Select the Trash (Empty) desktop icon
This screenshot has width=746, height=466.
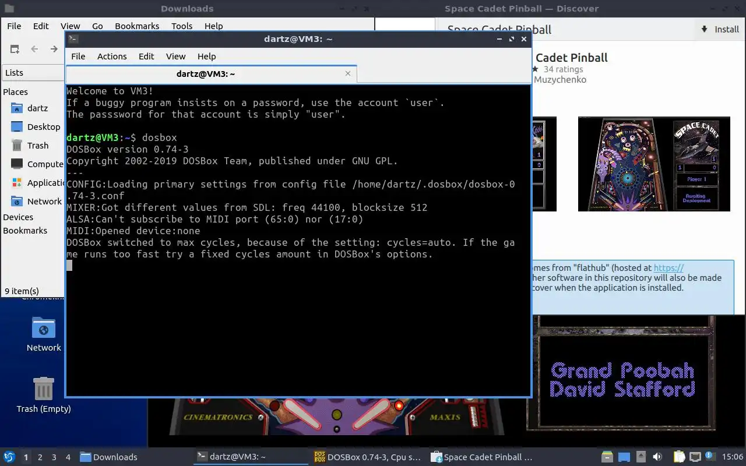(44, 395)
